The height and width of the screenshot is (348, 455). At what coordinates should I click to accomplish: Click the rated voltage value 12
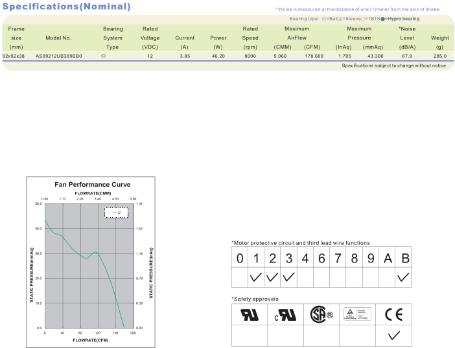click(150, 56)
